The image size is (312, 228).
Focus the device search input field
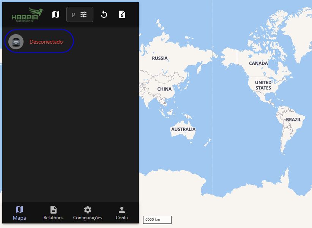[x=74, y=14]
